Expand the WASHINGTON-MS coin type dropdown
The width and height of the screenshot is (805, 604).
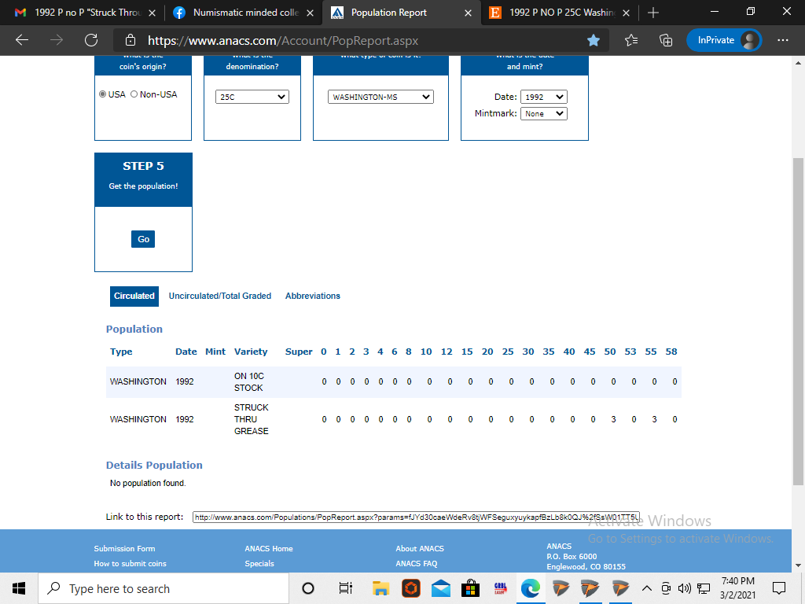click(x=380, y=97)
